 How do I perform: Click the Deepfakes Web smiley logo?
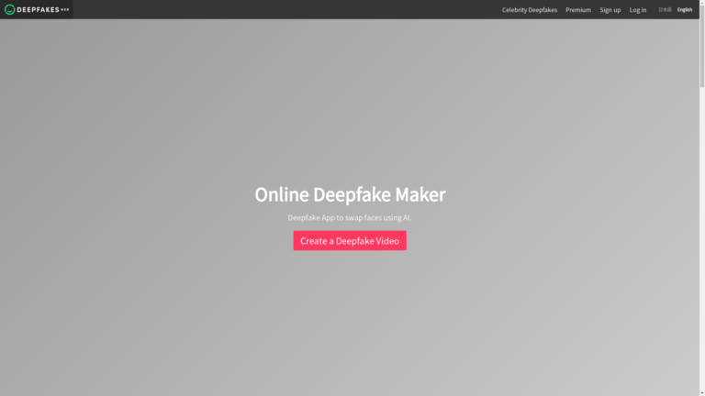point(9,9)
